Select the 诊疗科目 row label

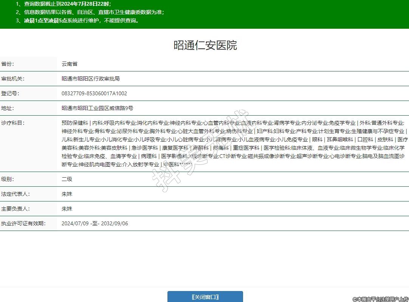tap(12, 123)
